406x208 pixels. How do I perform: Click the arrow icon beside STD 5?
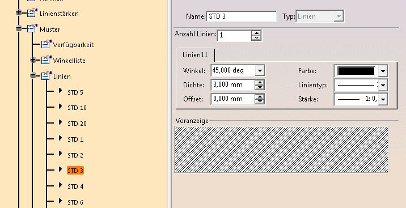[60, 91]
